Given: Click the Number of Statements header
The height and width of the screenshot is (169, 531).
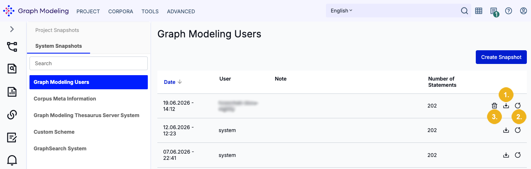Looking at the screenshot, I should point(442,82).
